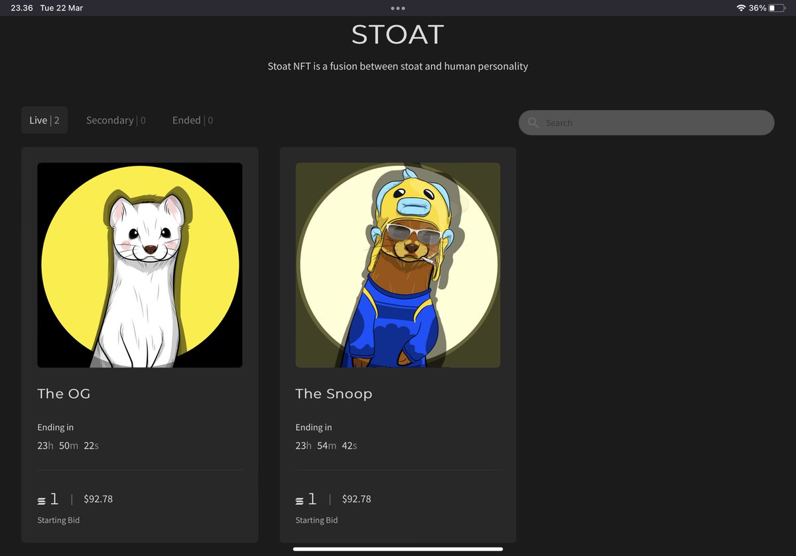The image size is (796, 556).
Task: Click the STOAT collection title
Action: click(x=397, y=35)
